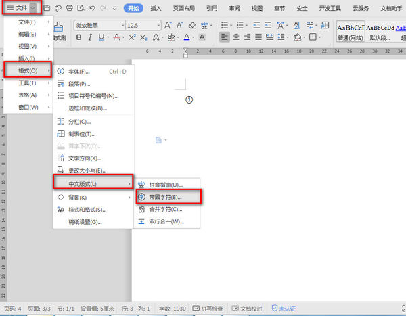This screenshot has height=316, width=406.
Task: Select 带圈字符(E)... menu entry
Action: point(168,197)
